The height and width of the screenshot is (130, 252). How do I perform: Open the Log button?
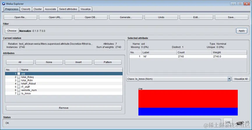[x=228, y=122]
